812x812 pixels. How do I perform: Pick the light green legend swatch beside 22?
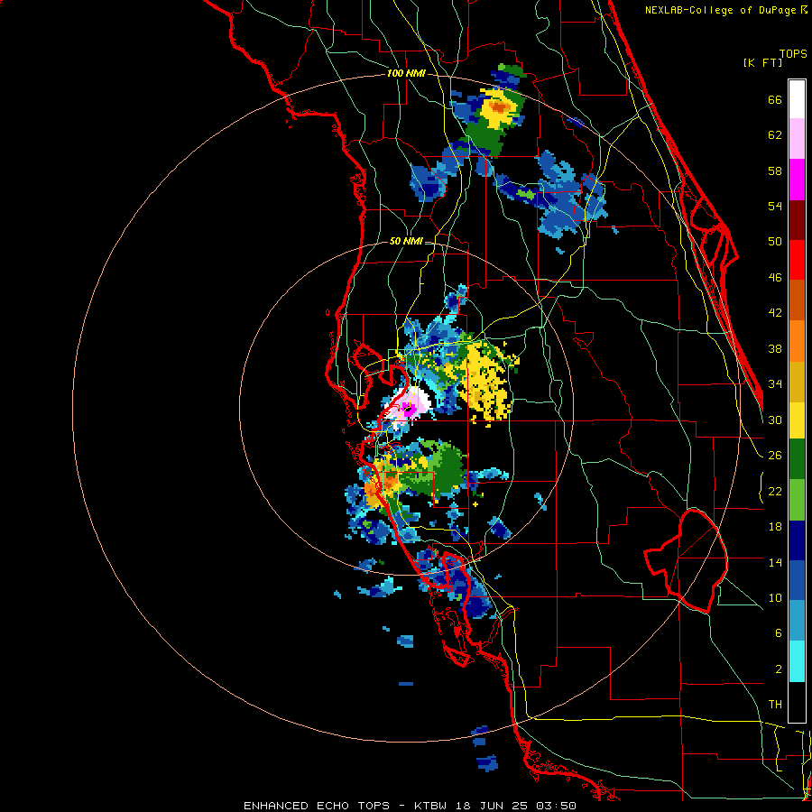(x=797, y=500)
